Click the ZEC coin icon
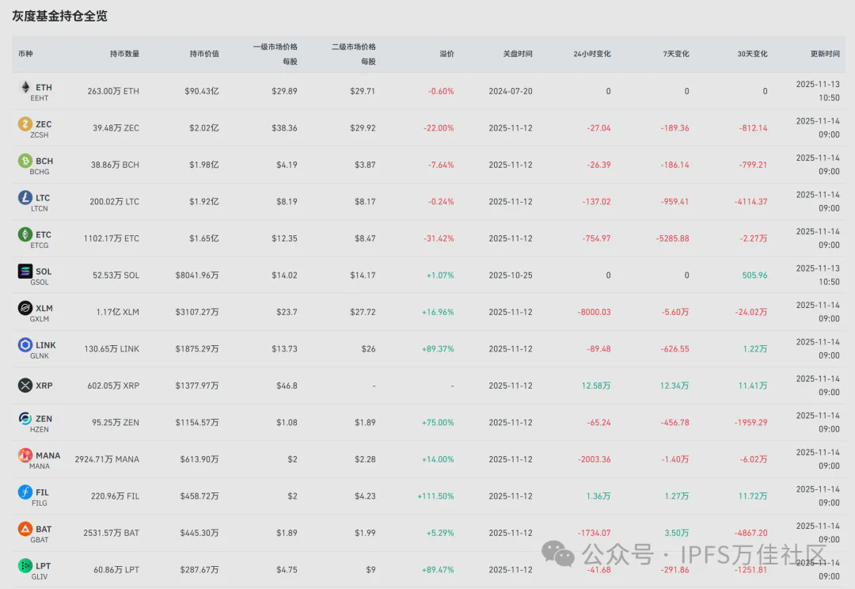855x589 pixels. tap(25, 124)
